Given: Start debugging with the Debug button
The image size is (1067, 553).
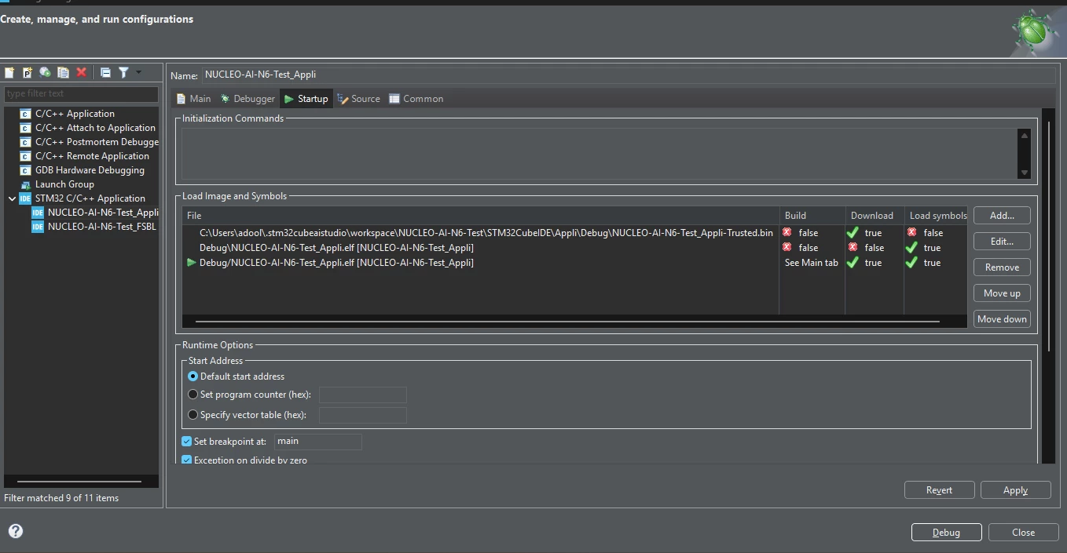Looking at the screenshot, I should click(x=947, y=533).
